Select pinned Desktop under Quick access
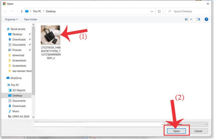214x139 pixels. [17, 34]
